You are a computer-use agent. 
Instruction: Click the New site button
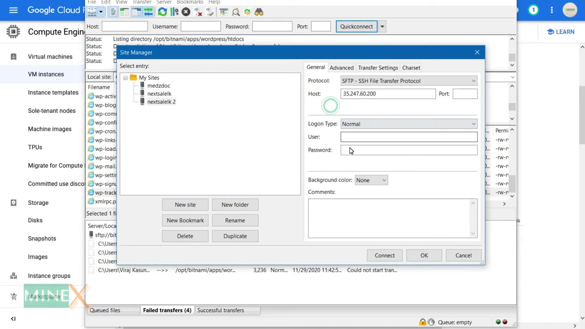pyautogui.click(x=185, y=205)
